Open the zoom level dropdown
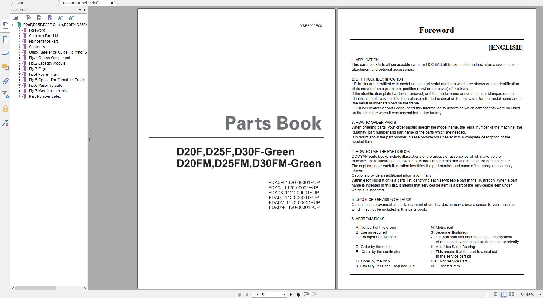The width and height of the screenshot is (543, 298). coord(540,295)
